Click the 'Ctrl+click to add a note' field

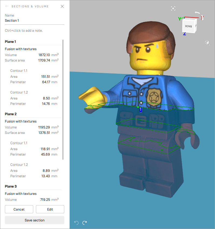(x=34, y=31)
